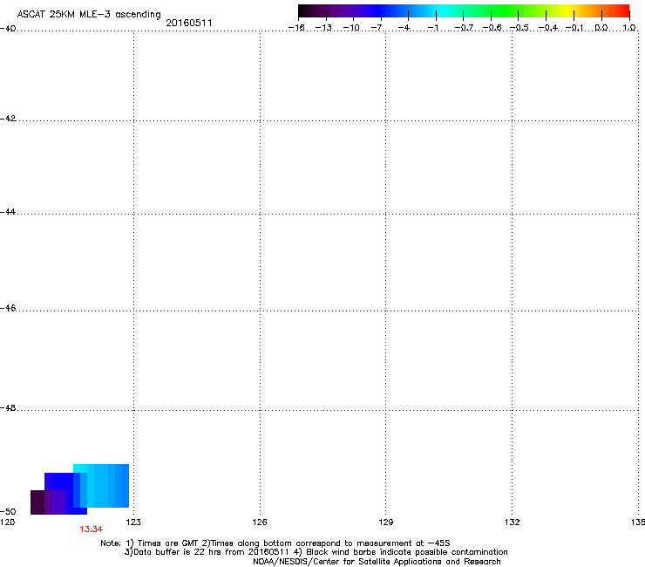
Task: Click the -44 latitude axis label
Action: click(8, 212)
